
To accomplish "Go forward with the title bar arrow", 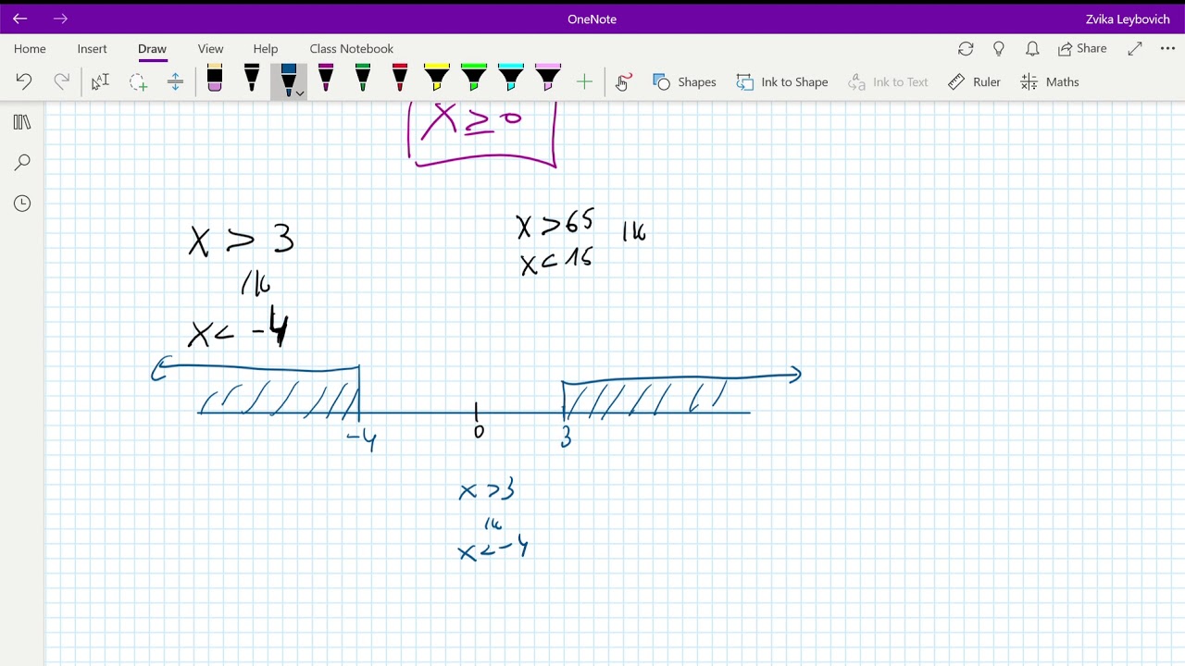I will point(61,18).
